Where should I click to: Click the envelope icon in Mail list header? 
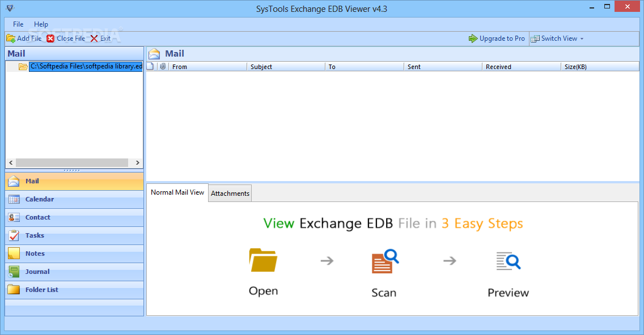(154, 54)
